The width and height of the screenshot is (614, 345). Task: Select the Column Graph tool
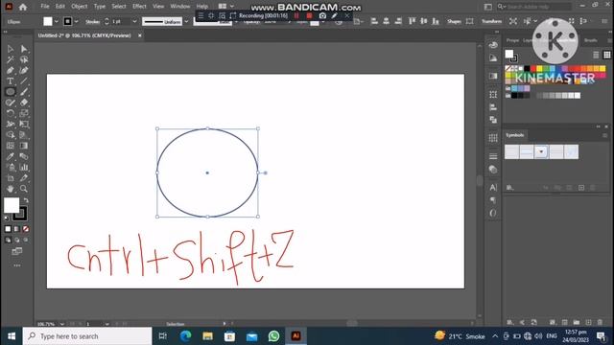tap(24, 167)
